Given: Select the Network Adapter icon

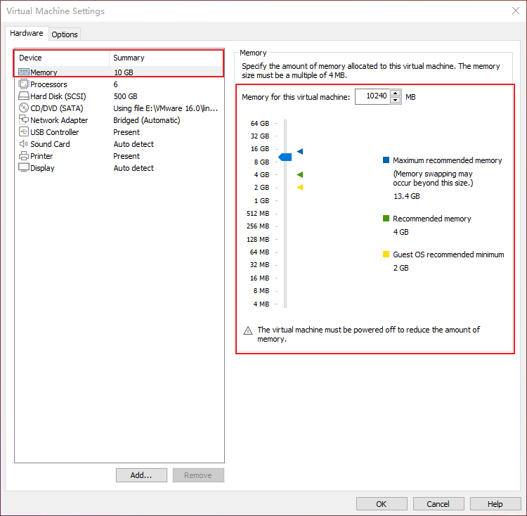Looking at the screenshot, I should pyautogui.click(x=24, y=120).
